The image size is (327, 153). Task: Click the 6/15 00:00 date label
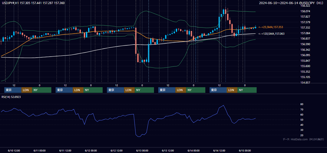[245, 151]
